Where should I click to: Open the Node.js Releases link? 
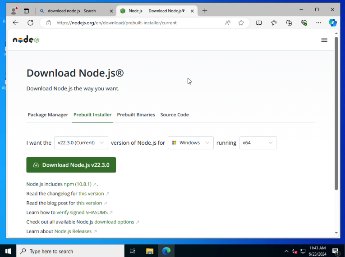point(73,231)
